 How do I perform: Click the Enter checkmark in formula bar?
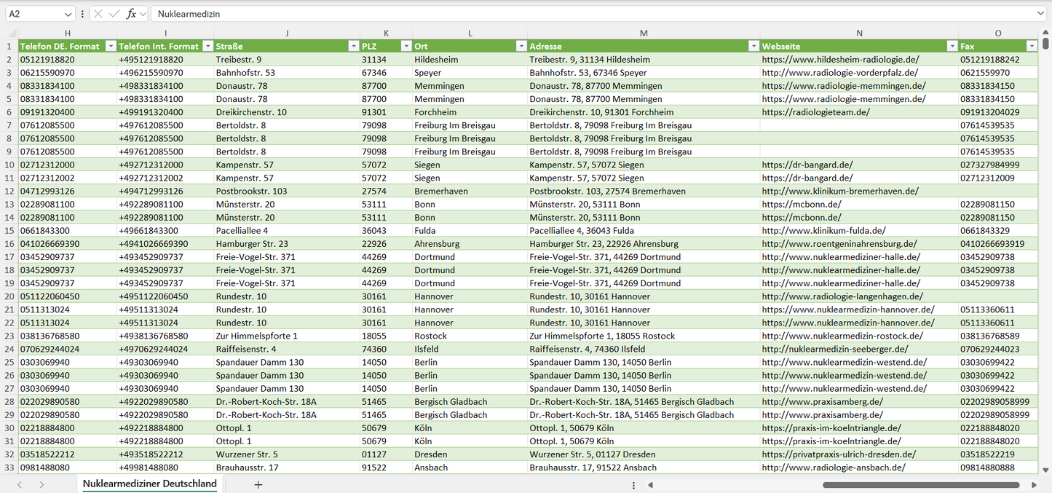[x=114, y=14]
